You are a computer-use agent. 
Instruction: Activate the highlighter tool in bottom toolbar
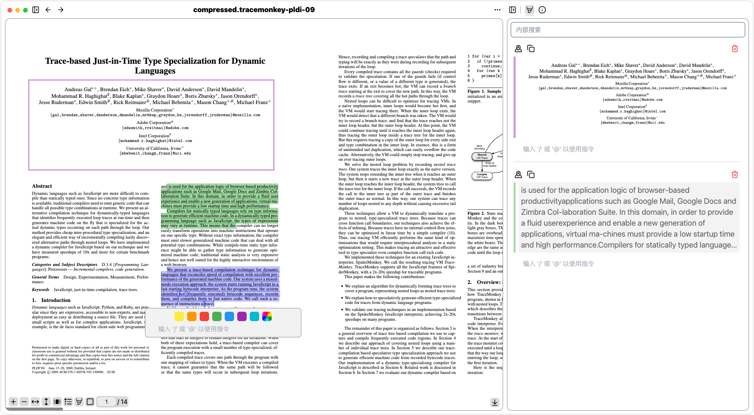tap(79, 402)
